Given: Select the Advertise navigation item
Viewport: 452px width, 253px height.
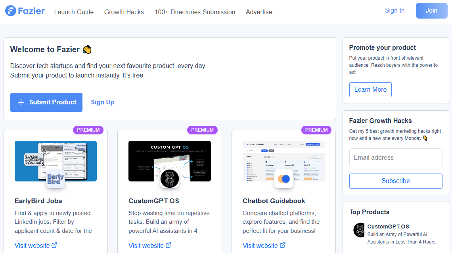Looking at the screenshot, I should (259, 12).
